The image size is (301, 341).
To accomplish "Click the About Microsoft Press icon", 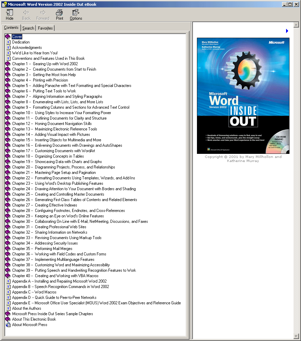I will (x=8, y=325).
